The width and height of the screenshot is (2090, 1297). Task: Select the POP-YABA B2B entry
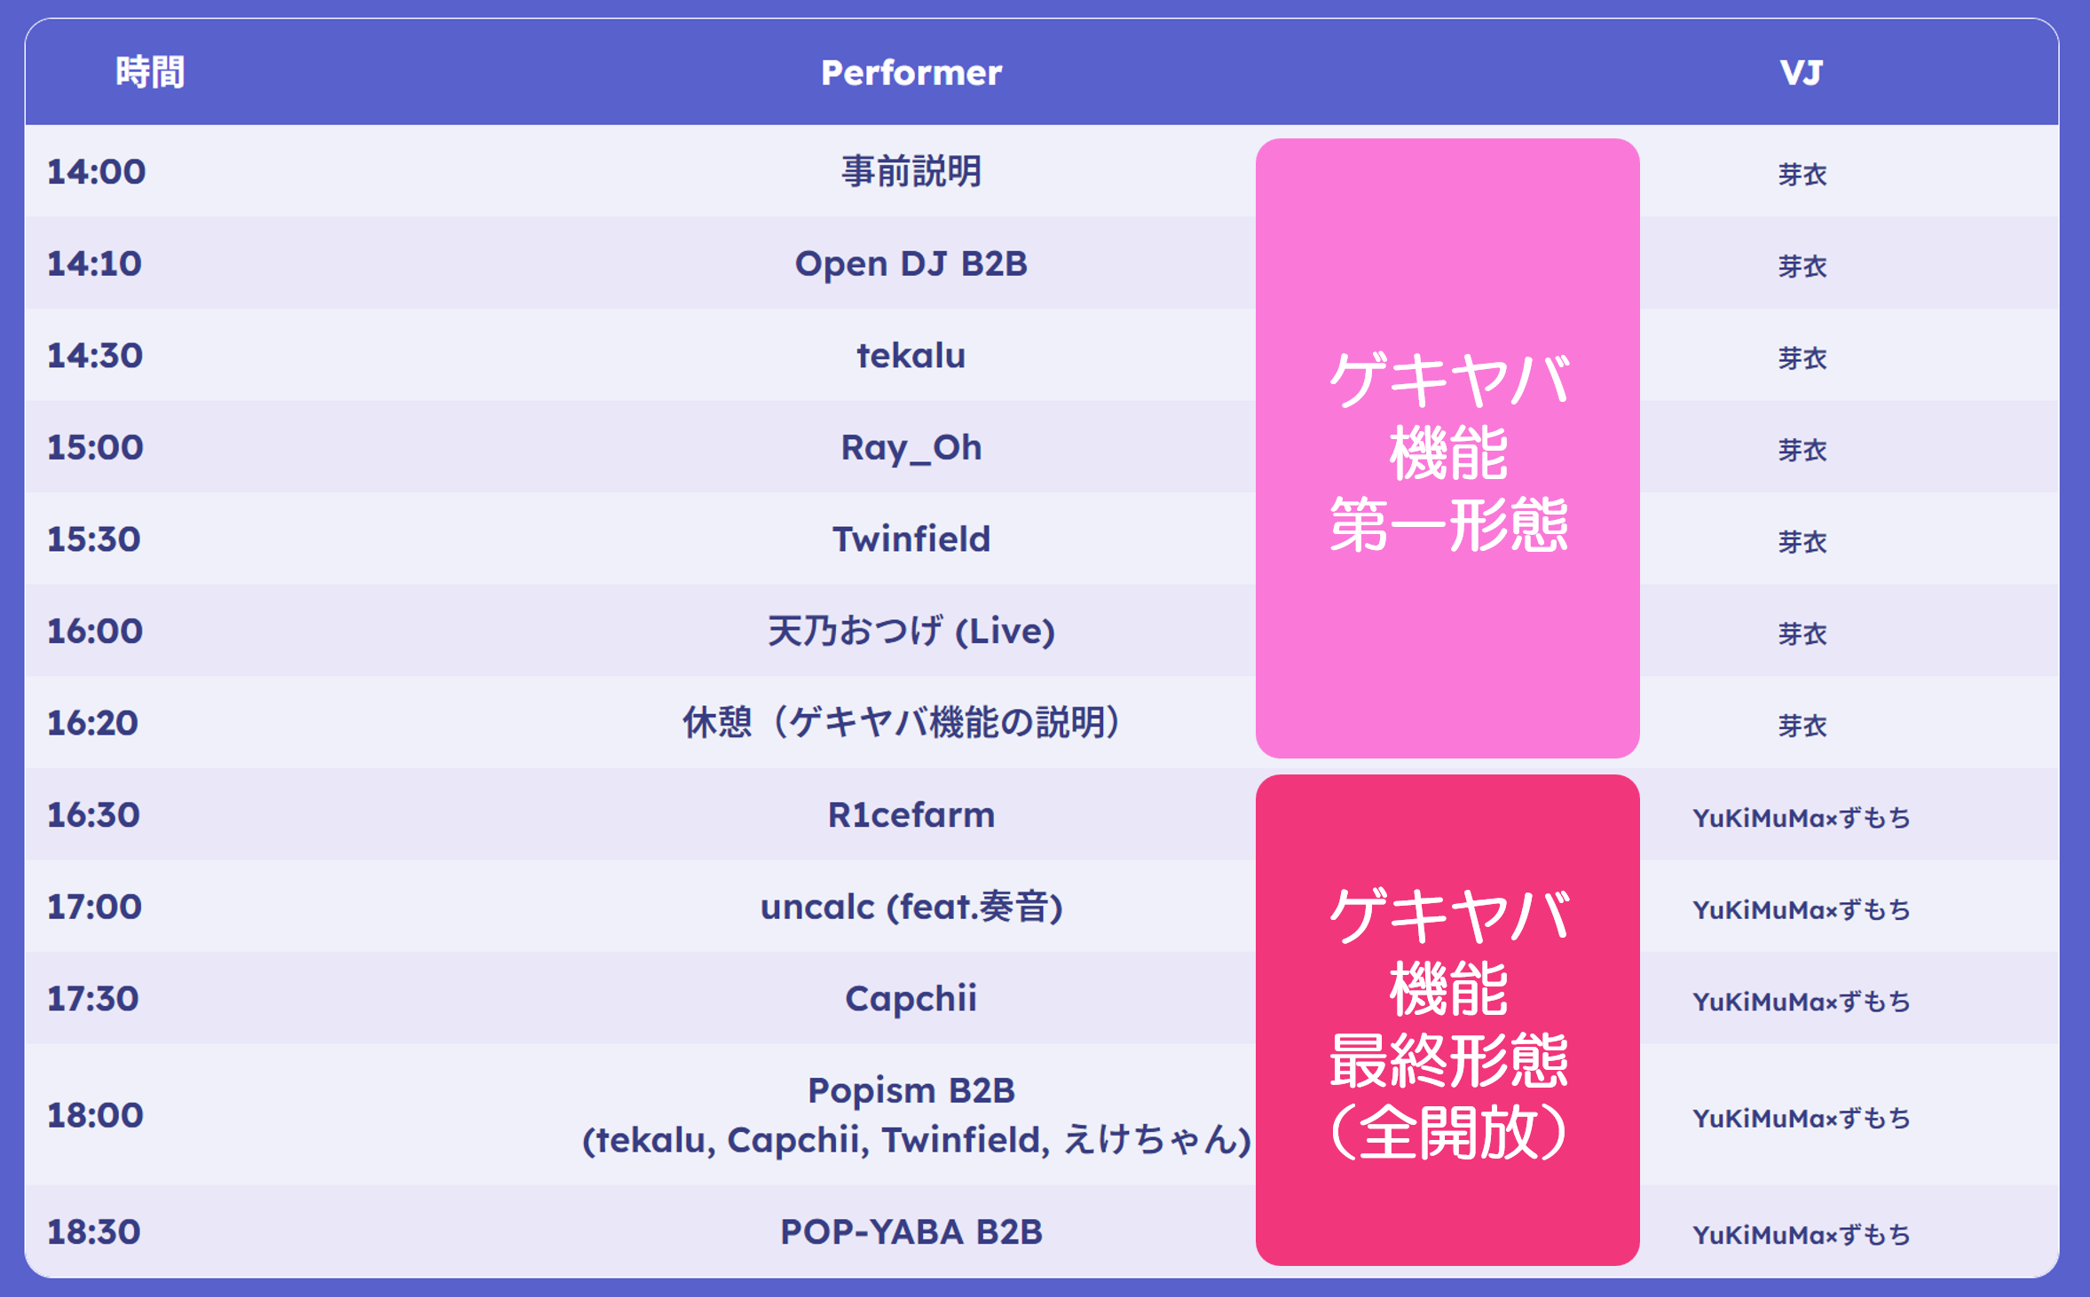pos(911,1232)
